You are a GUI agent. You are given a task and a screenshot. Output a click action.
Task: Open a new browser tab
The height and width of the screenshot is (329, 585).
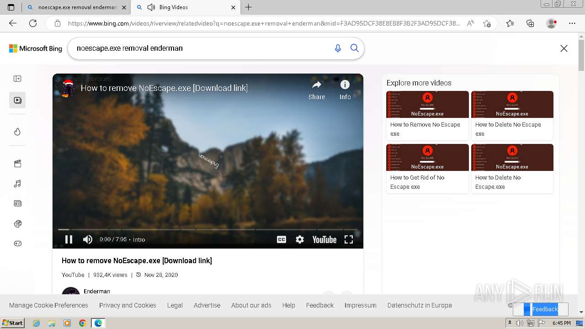249,7
